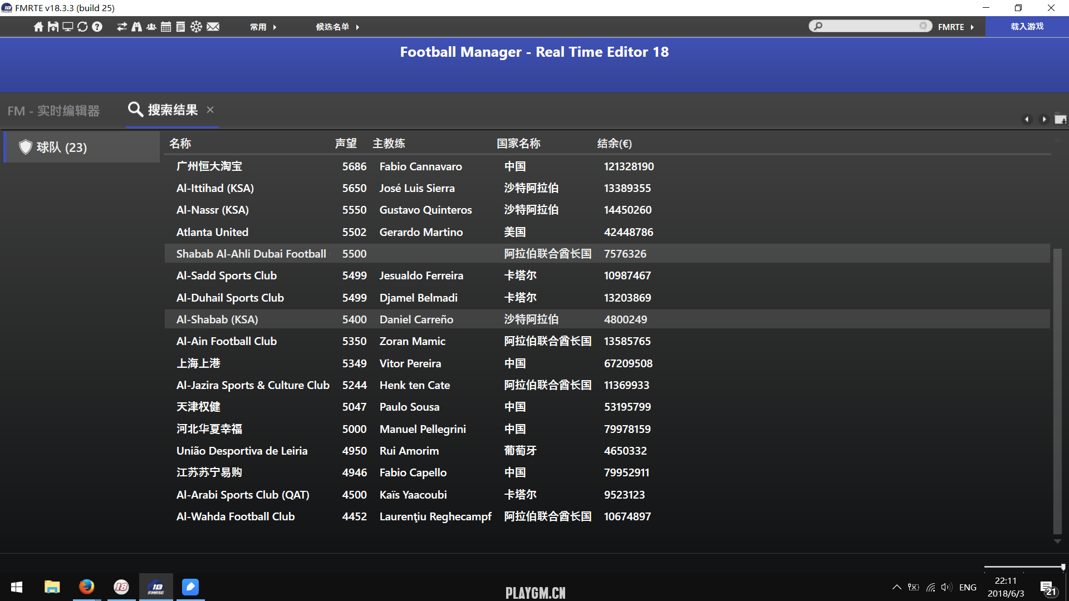
Task: Clear the search box with X icon
Action: coord(923,26)
